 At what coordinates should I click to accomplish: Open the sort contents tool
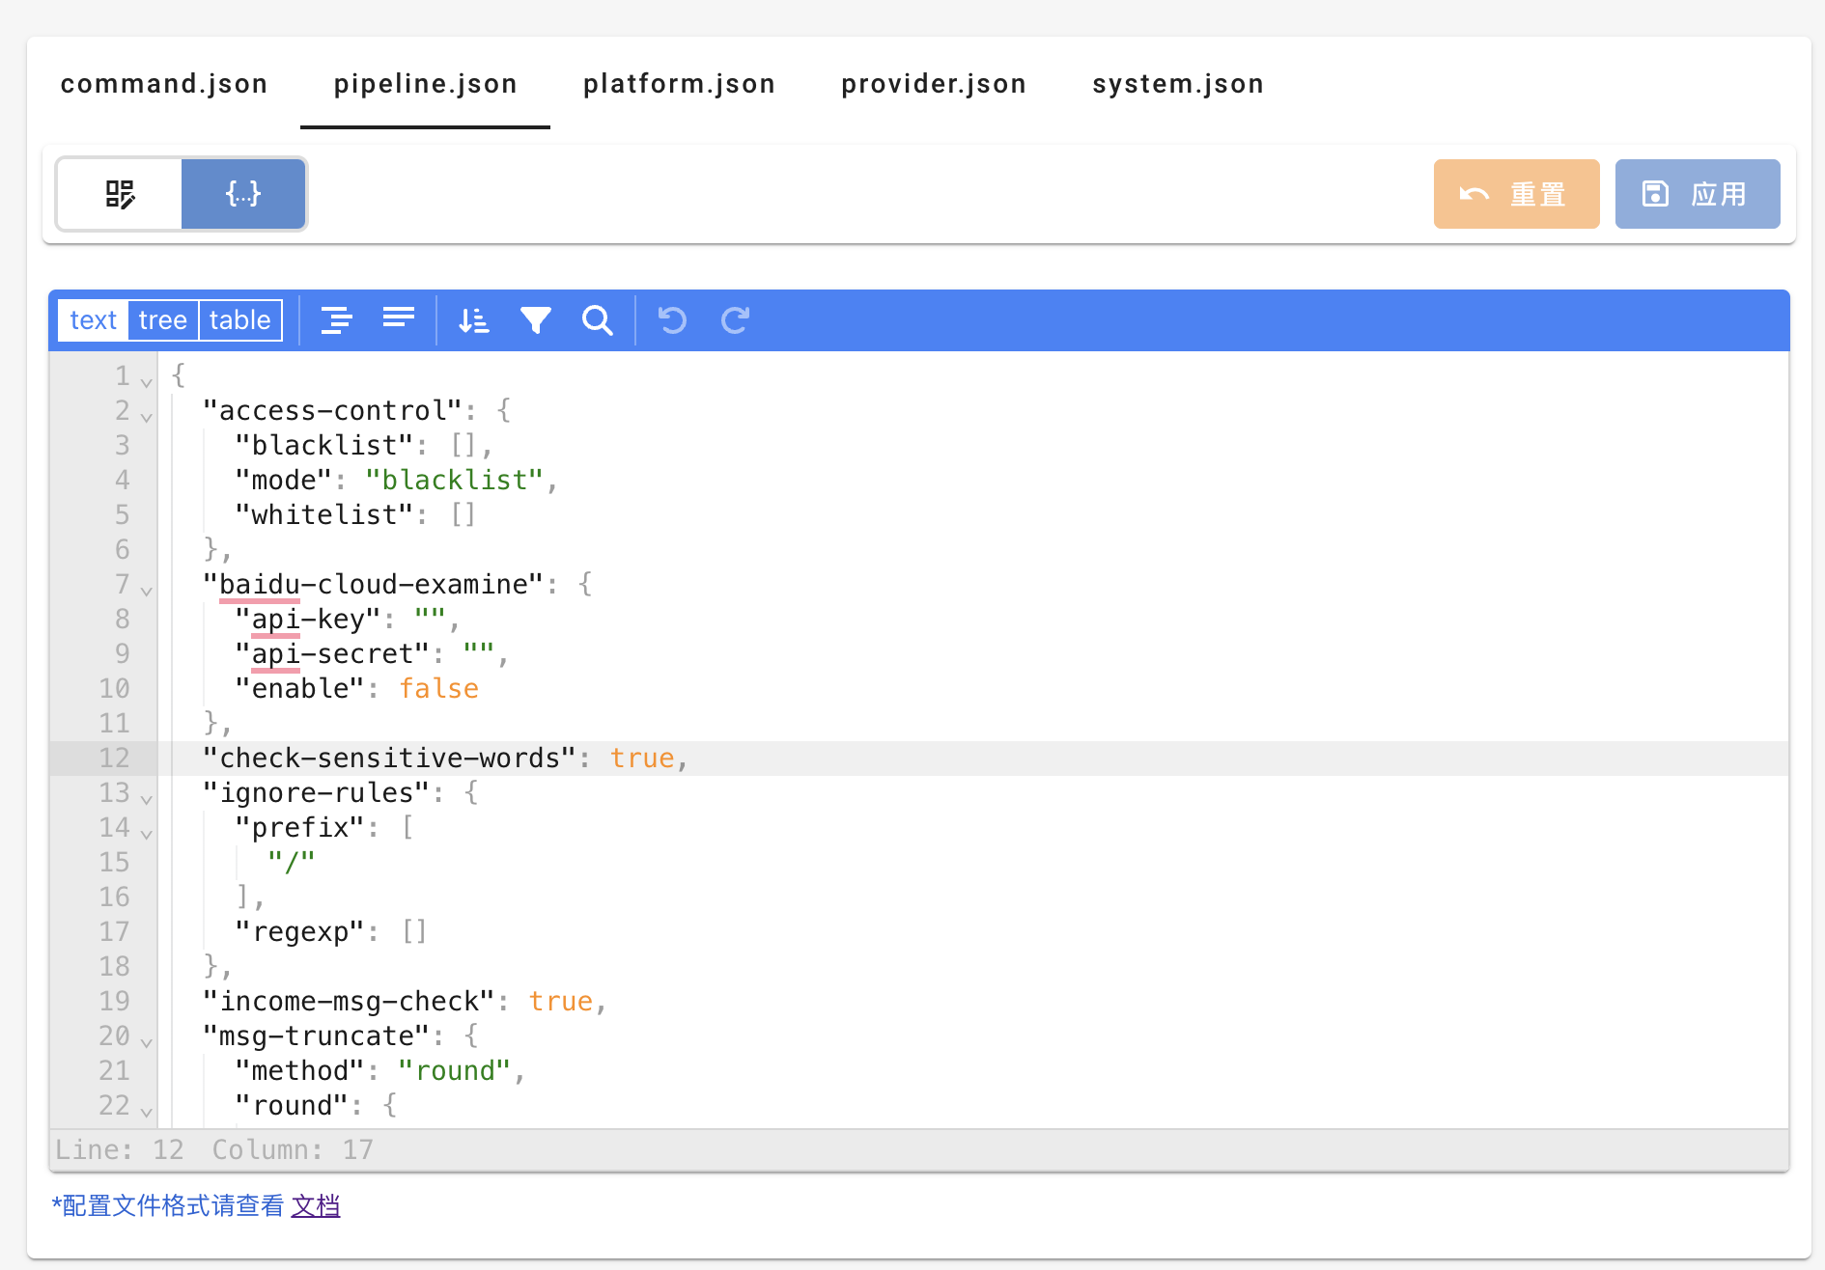473,320
